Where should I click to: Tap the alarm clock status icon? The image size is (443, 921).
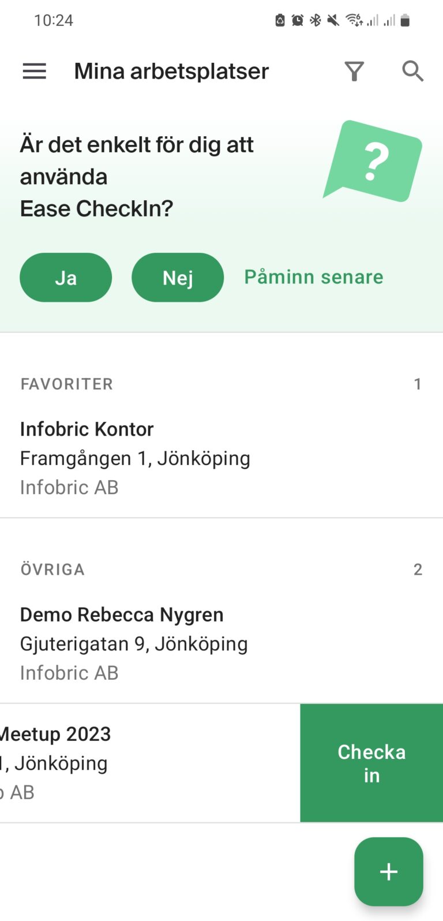298,21
